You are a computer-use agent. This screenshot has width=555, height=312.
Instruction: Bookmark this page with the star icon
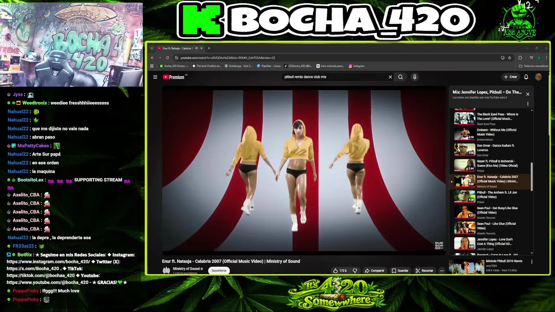[x=509, y=58]
